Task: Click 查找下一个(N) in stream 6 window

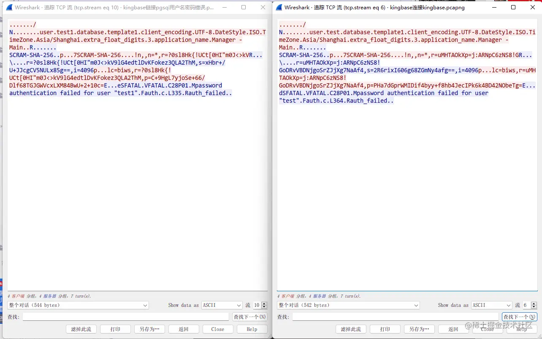Action: [519, 317]
